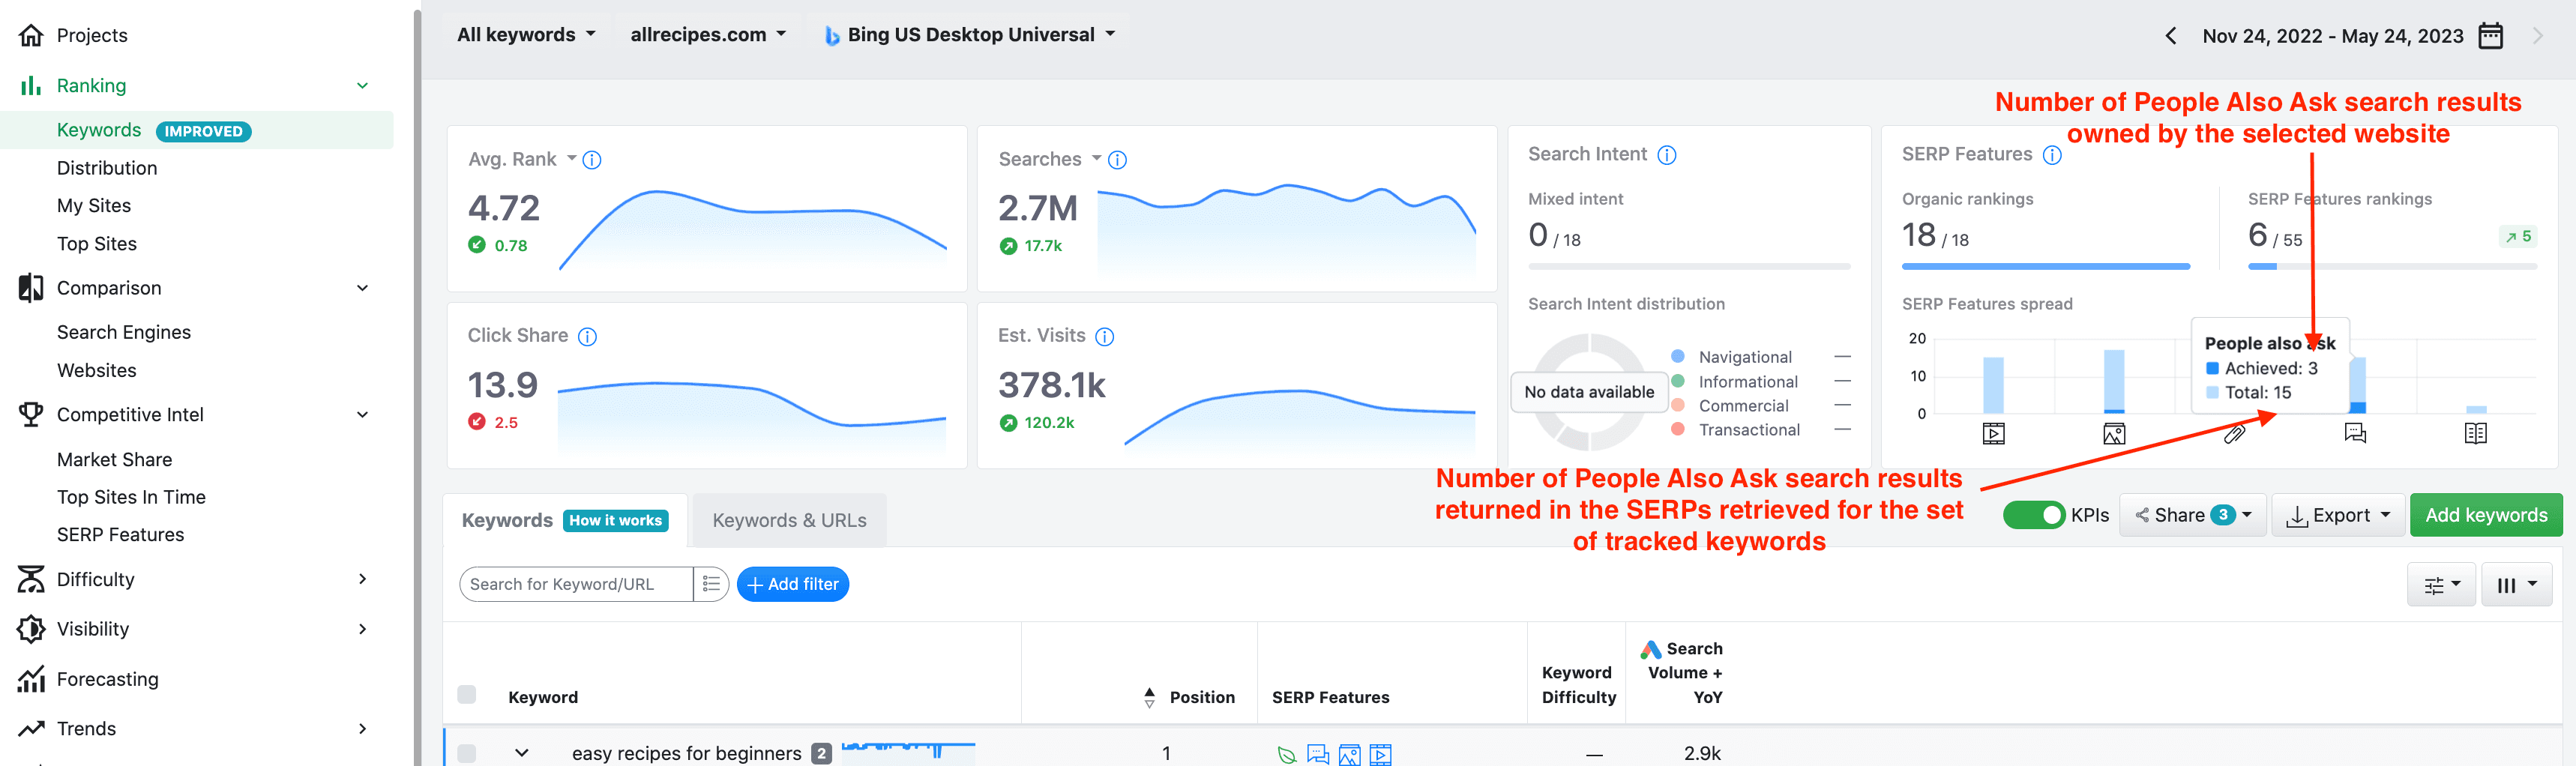The image size is (2576, 766).
Task: Switch to Keywords & URLs tab
Action: tap(789, 521)
